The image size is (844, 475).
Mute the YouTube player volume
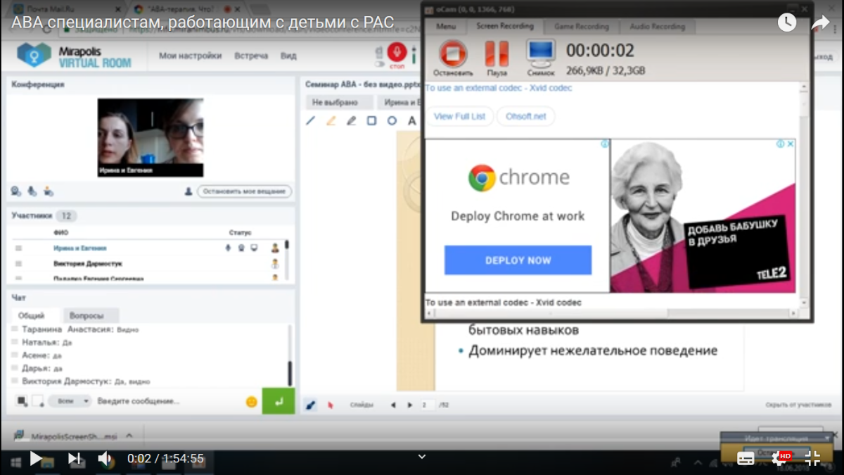pyautogui.click(x=105, y=459)
